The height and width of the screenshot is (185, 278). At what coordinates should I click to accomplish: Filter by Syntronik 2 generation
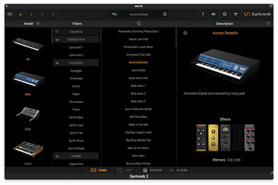(76, 55)
